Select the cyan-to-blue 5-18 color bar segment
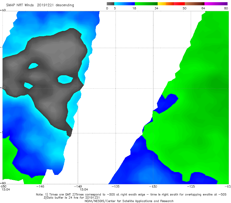This screenshot has height=203, width=231. pyautogui.click(x=125, y=4)
